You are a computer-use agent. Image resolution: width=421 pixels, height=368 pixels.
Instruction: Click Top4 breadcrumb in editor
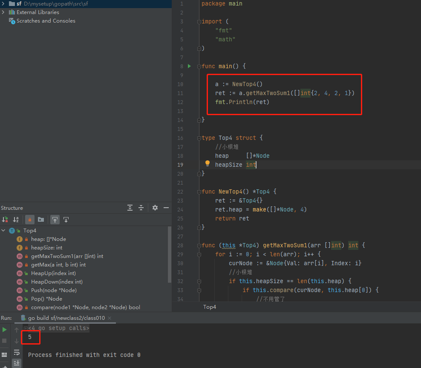209,307
